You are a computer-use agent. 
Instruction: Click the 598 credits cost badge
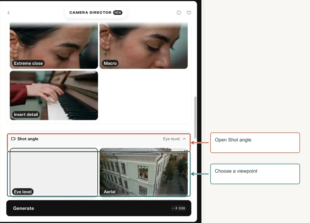click(x=179, y=208)
